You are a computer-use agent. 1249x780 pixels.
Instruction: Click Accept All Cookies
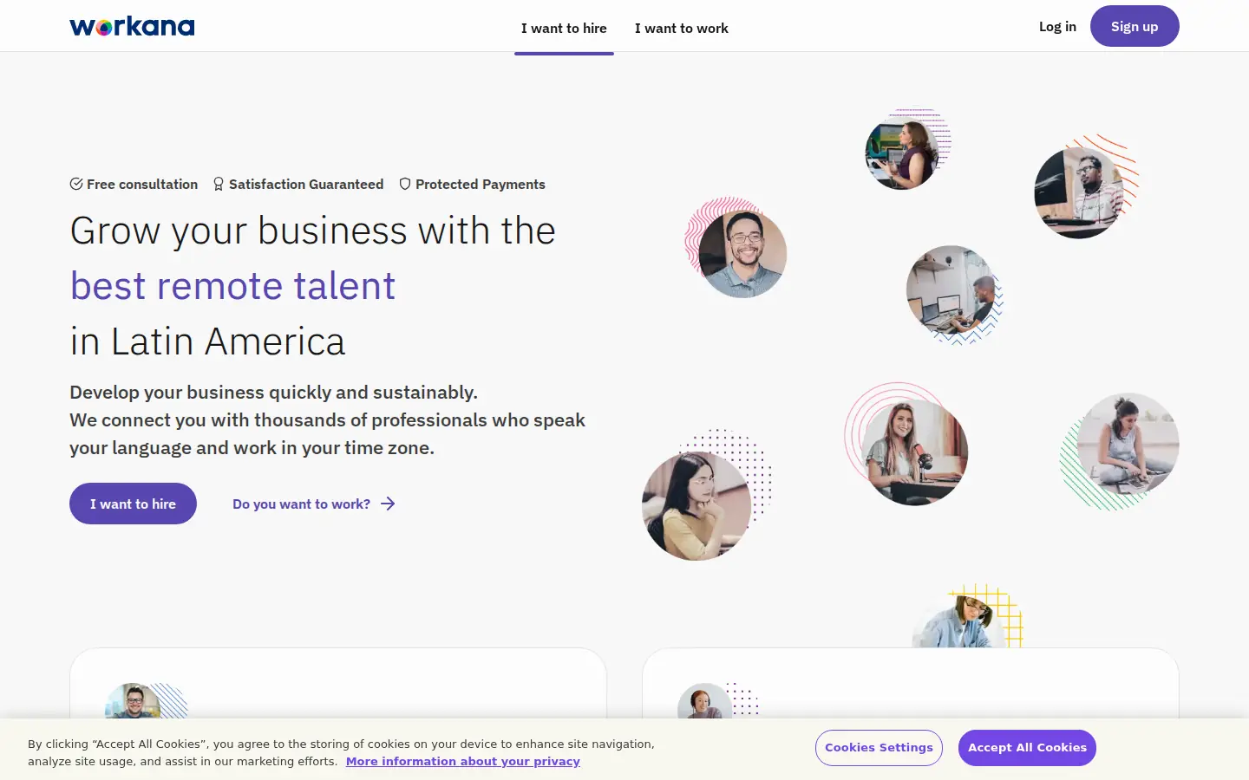tap(1027, 748)
